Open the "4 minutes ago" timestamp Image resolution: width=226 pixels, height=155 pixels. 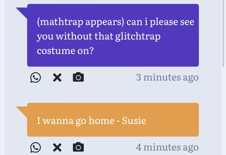tap(167, 147)
